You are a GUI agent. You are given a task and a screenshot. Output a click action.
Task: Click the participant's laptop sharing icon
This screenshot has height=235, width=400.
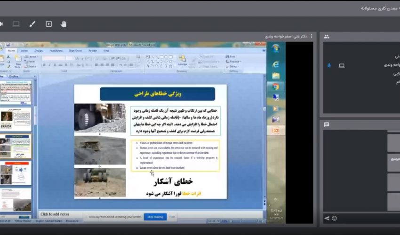click(342, 65)
